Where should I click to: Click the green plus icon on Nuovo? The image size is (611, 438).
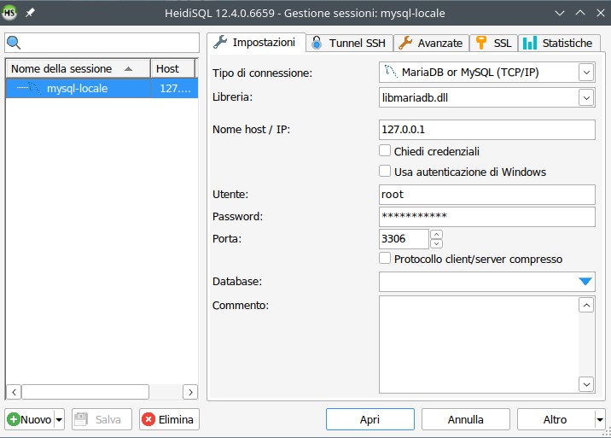(x=14, y=420)
